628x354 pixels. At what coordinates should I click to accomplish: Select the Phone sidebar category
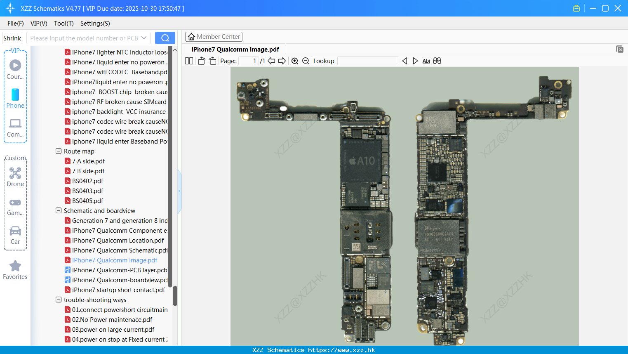[15, 98]
